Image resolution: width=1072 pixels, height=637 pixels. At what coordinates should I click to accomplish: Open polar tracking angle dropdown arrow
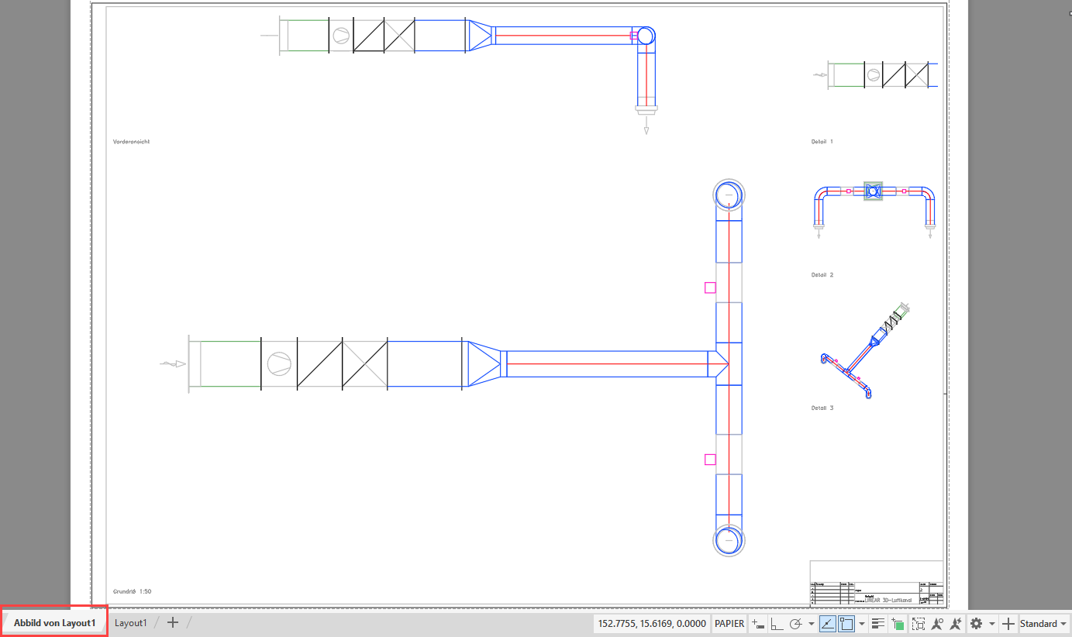pos(812,623)
